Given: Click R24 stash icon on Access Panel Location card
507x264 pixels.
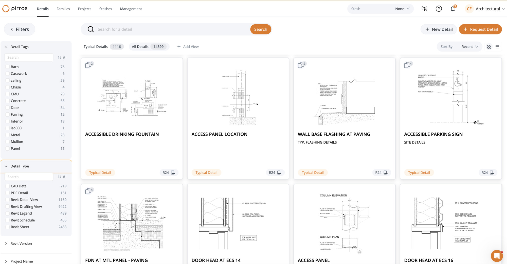Looking at the screenshot, I should (x=279, y=173).
